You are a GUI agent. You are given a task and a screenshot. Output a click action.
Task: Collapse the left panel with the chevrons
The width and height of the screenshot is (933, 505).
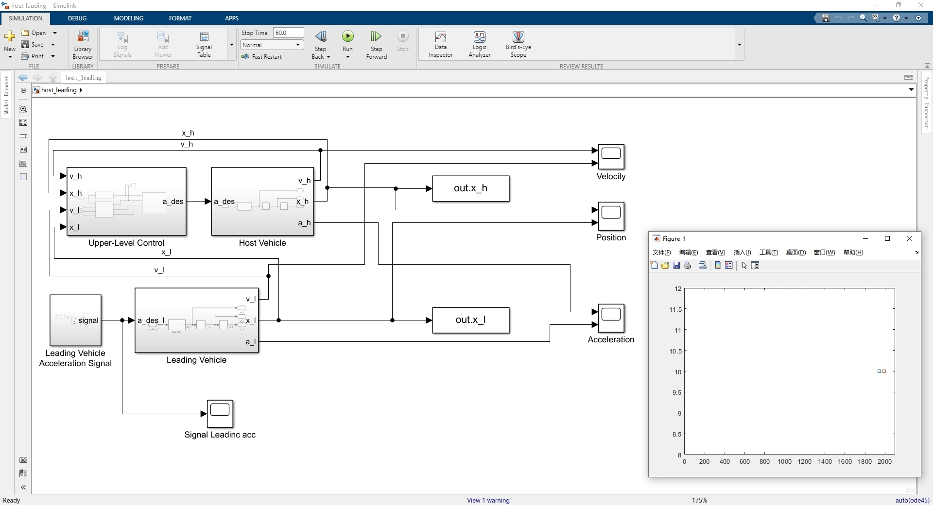point(23,487)
